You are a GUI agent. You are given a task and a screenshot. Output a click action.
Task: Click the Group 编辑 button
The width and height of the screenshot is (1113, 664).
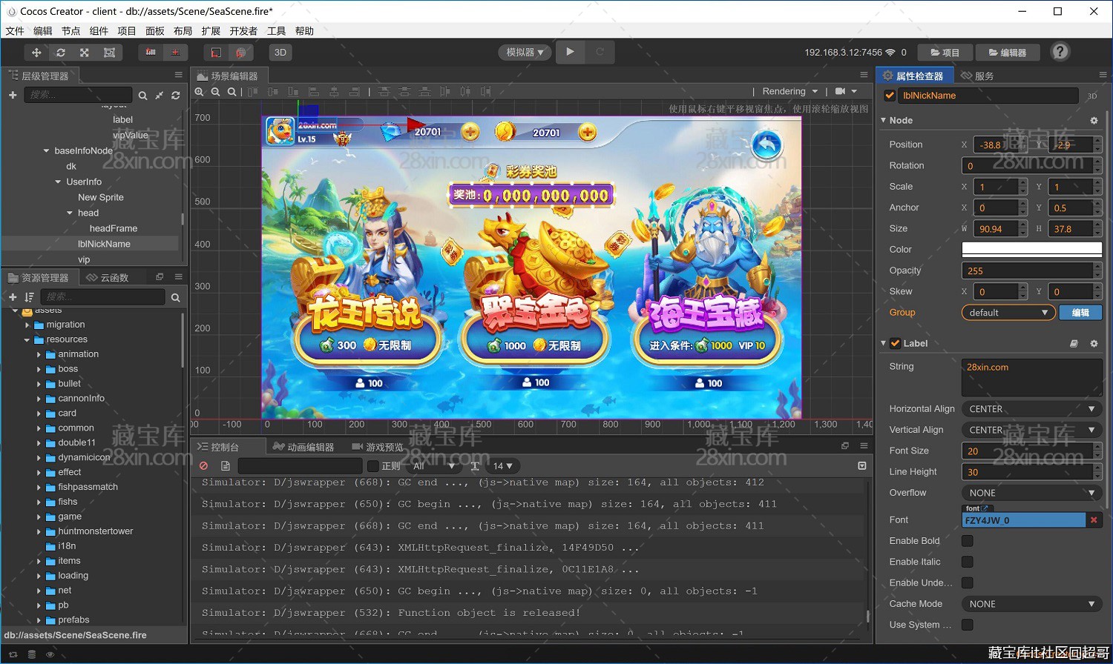(x=1080, y=313)
